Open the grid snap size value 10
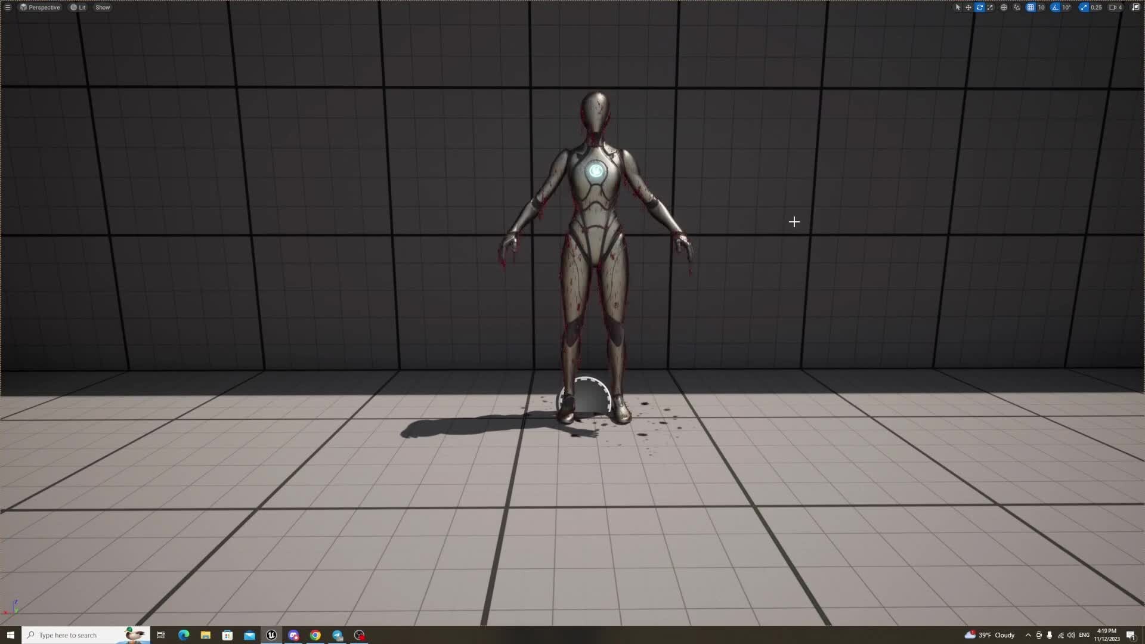Viewport: 1145px width, 644px height. tap(1041, 7)
